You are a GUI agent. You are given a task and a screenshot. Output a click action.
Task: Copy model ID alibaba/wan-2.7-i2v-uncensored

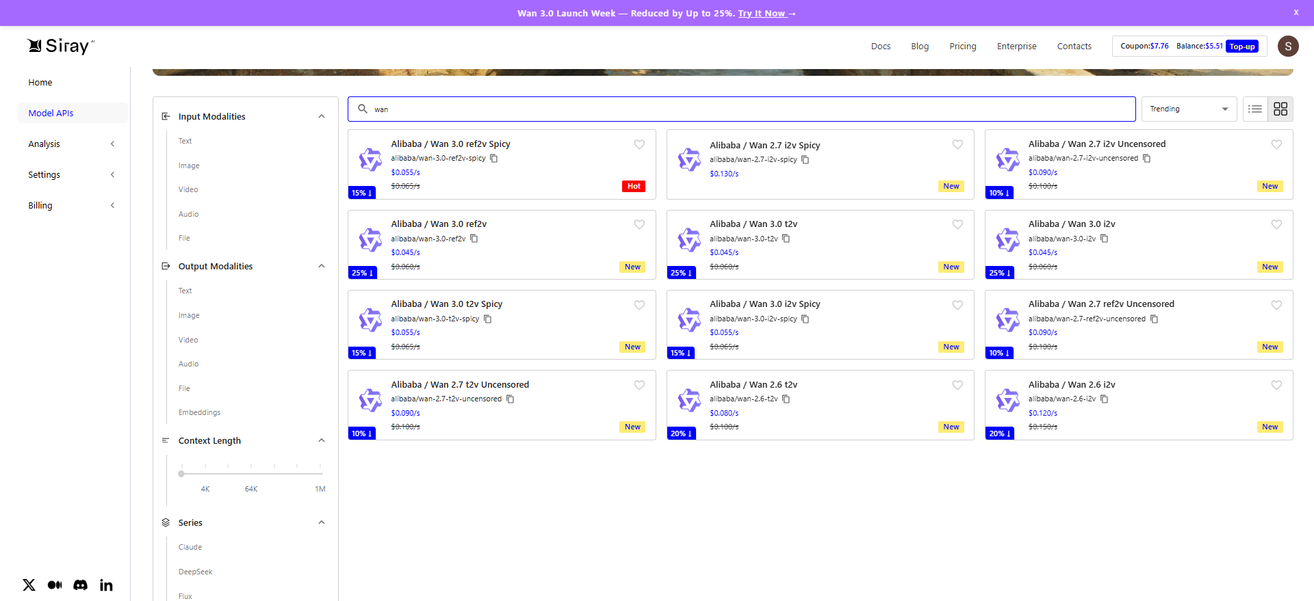[1146, 159]
